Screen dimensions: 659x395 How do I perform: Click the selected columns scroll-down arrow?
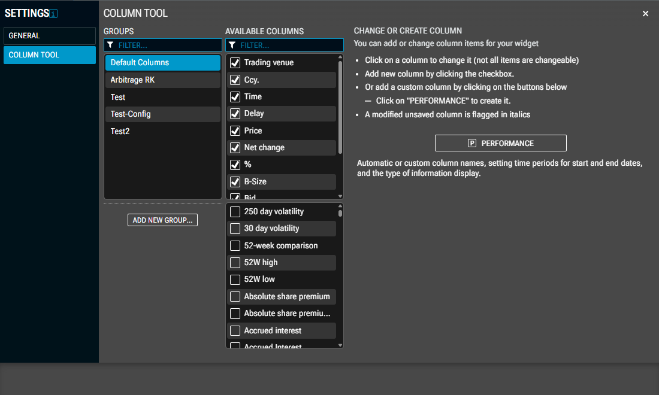coord(340,196)
